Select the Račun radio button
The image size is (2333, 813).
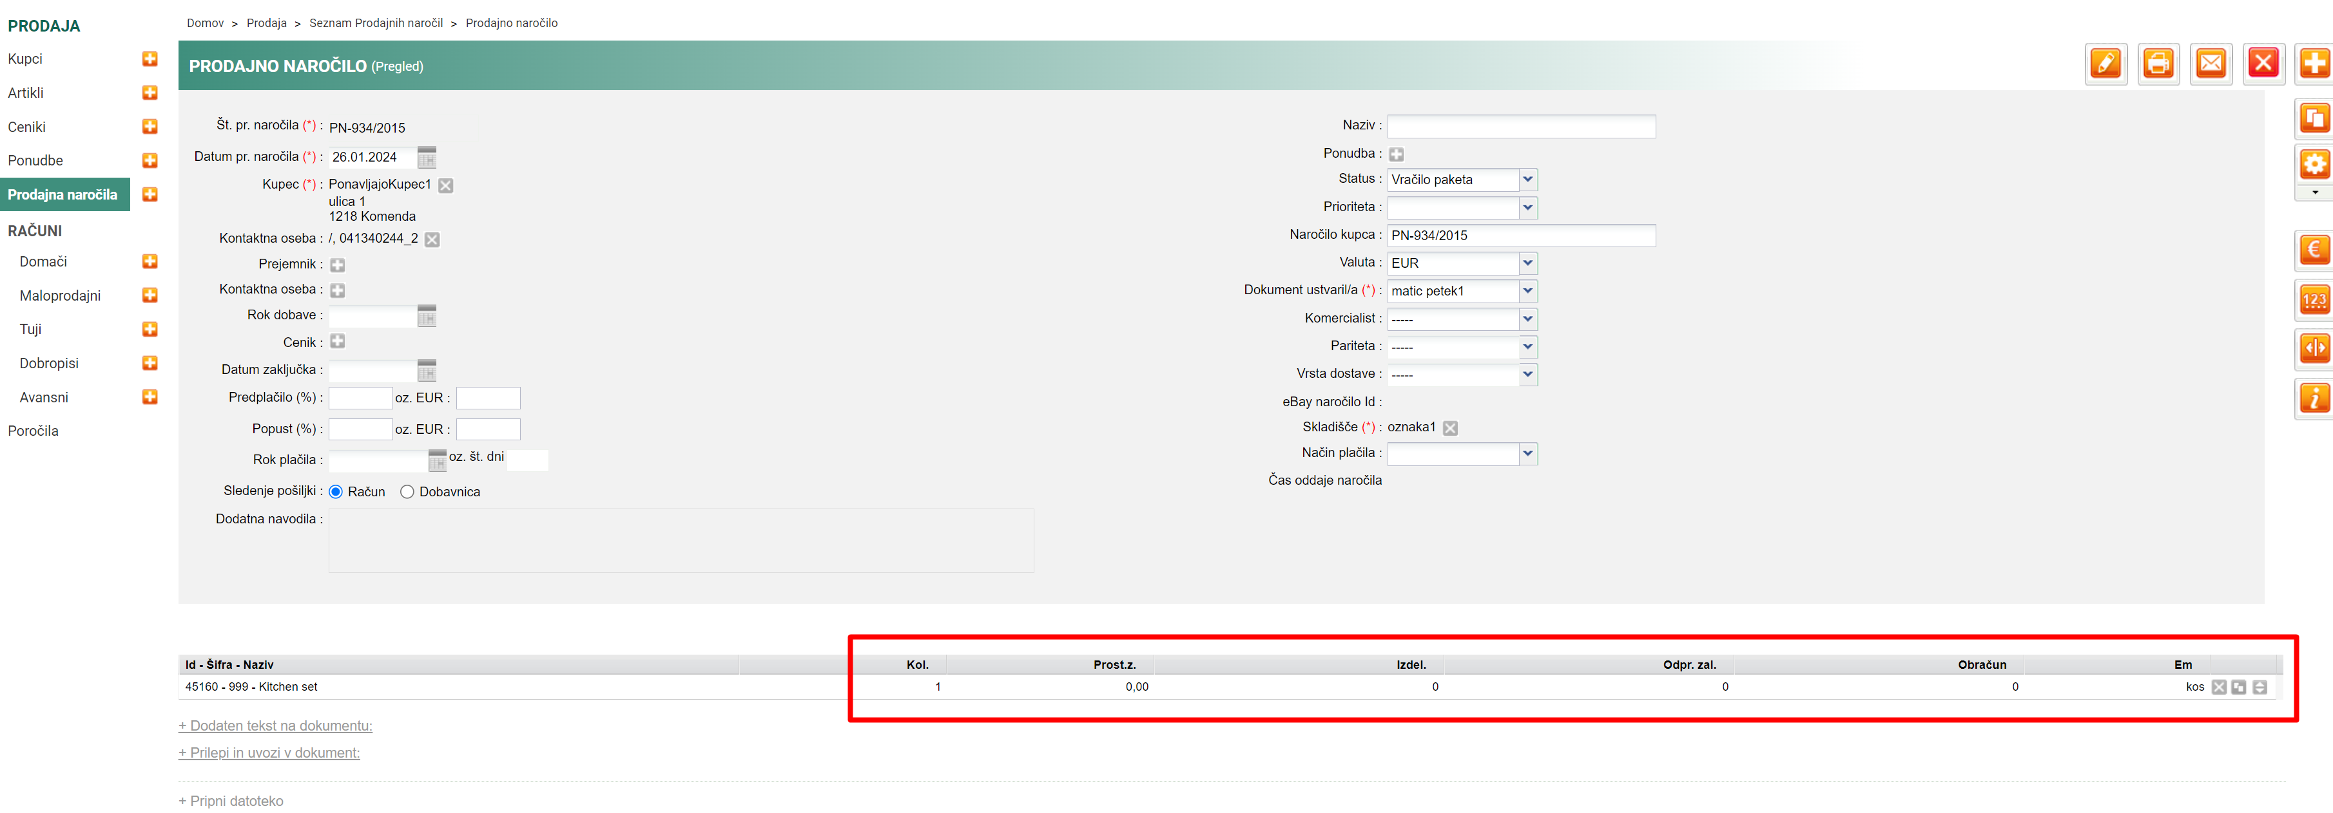point(336,492)
